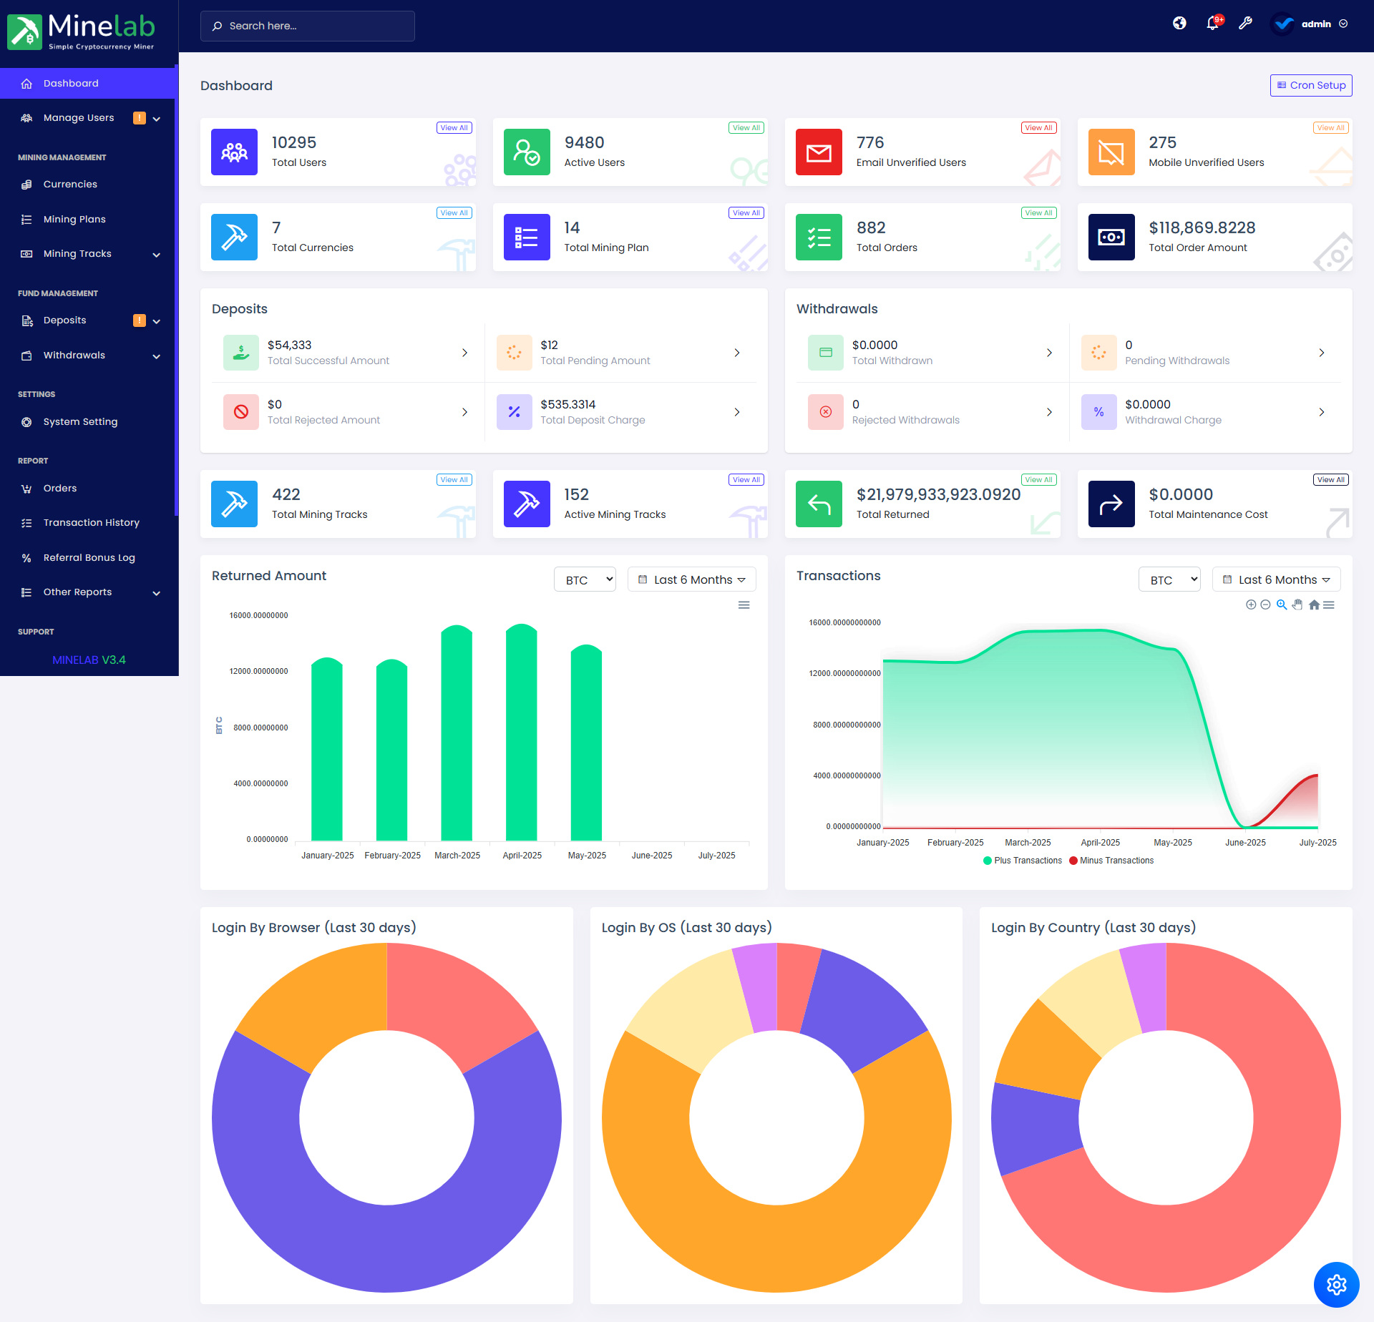
Task: Click View All on Total Users card
Action: 454,128
